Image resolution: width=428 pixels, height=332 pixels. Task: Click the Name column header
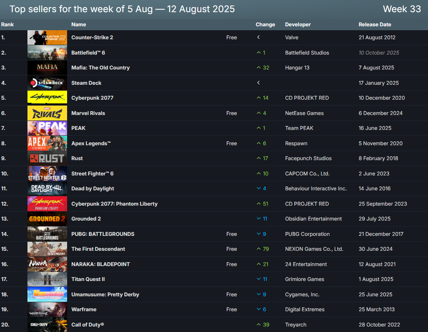tap(78, 25)
